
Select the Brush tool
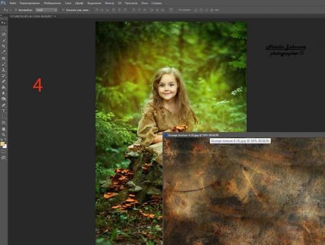pyautogui.click(x=3, y=64)
